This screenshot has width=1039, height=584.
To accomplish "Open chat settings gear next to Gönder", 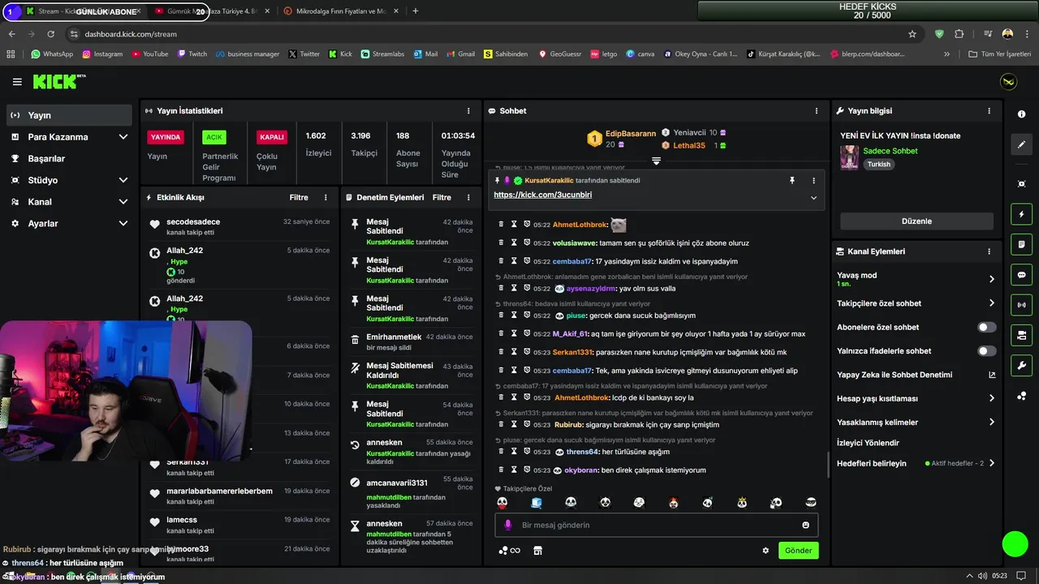I will tap(765, 550).
